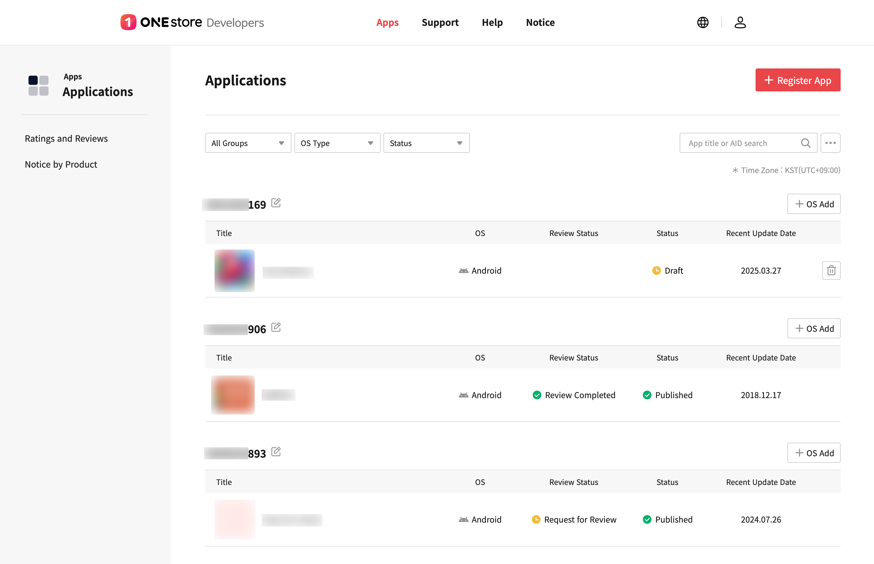Click the search magnifier icon
Viewport: 874px width, 564px height.
pos(805,143)
